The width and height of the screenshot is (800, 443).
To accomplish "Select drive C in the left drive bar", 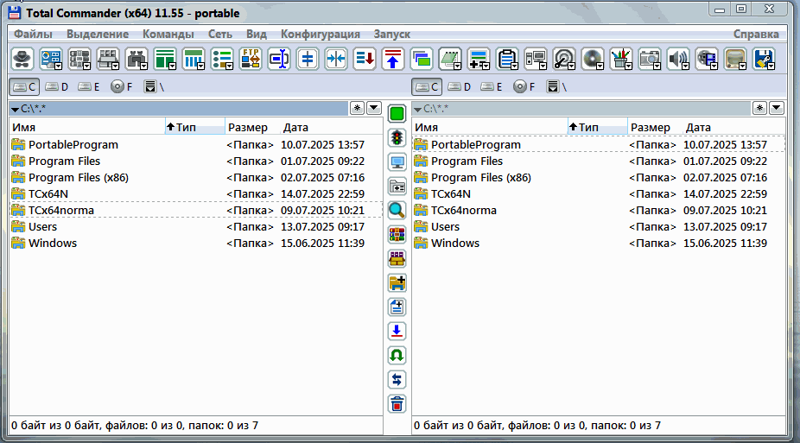I will (x=24, y=86).
